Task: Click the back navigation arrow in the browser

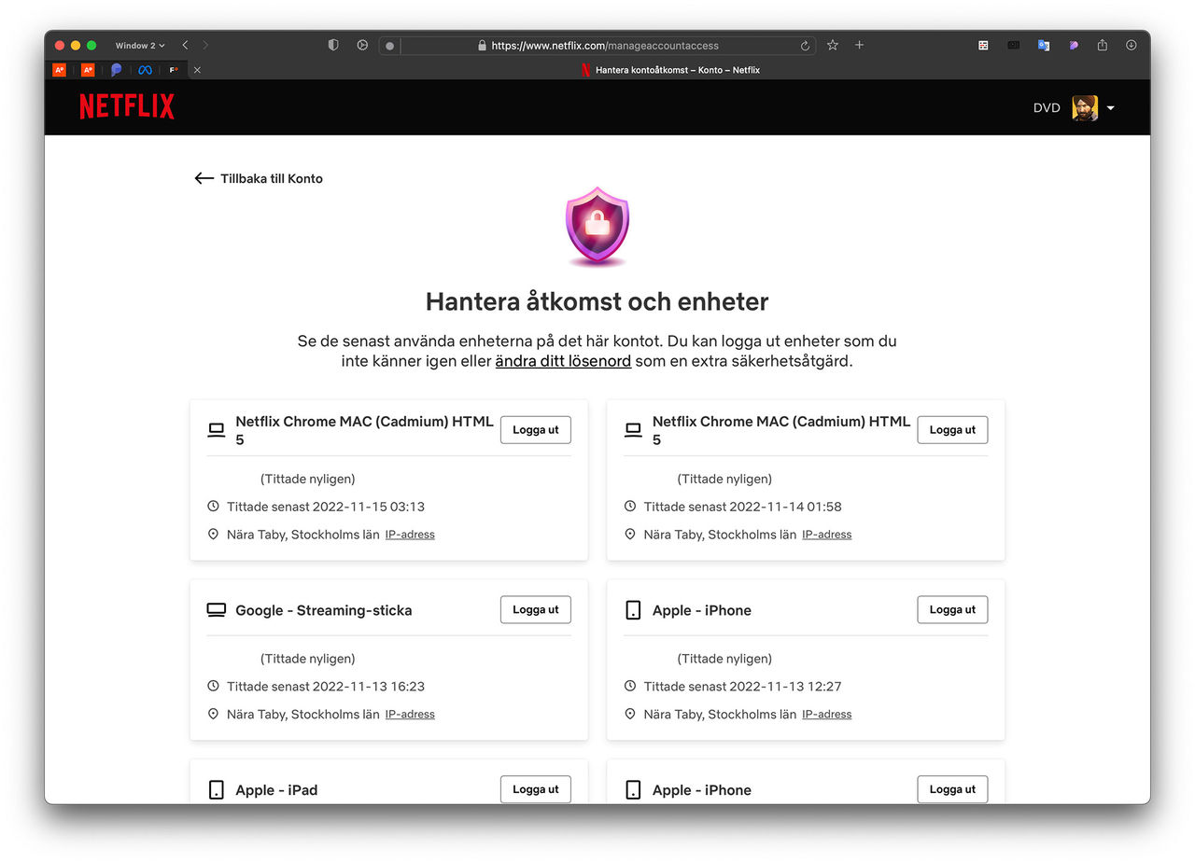Action: 185,45
